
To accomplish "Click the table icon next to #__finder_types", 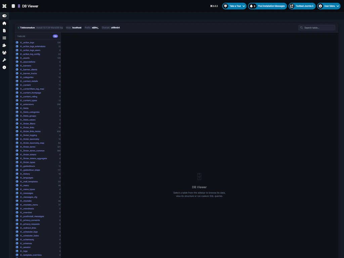I will pos(17,162).
